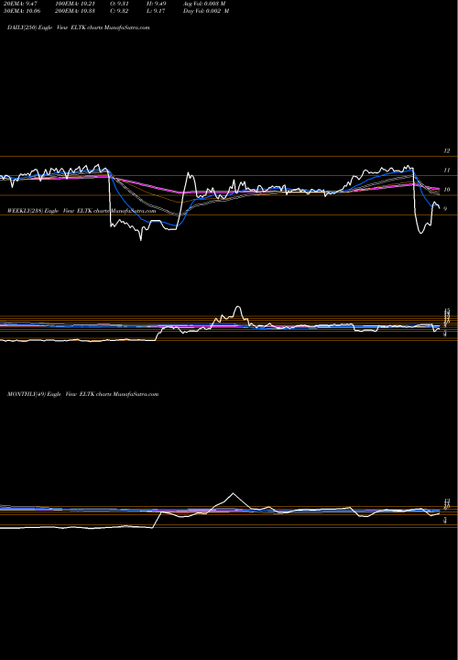The height and width of the screenshot is (660, 458).
Task: Click the DAILY Eagle View ELTK chart title
Action: tap(78, 27)
